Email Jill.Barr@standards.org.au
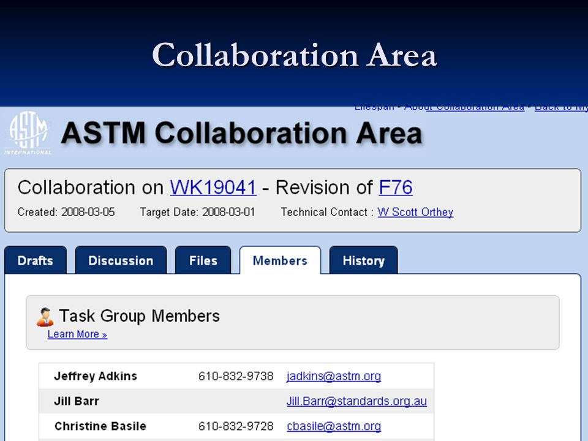The image size is (588, 441). tap(356, 401)
